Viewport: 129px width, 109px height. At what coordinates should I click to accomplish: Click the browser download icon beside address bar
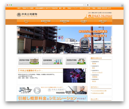pos(88,5)
